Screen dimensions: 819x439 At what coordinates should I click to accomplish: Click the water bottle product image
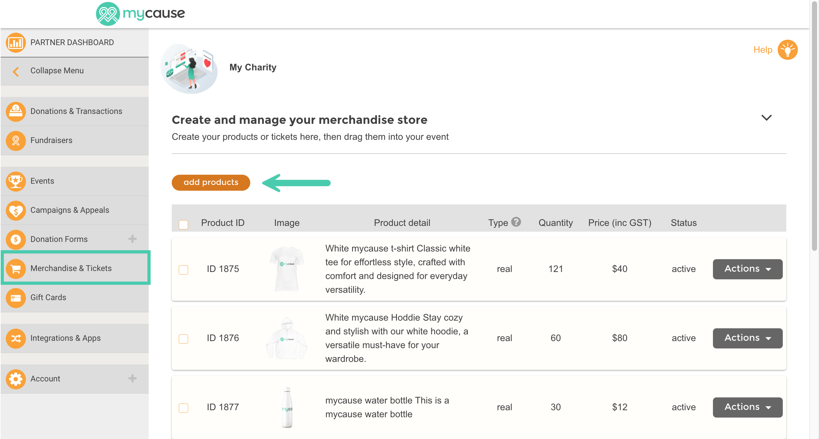click(287, 407)
